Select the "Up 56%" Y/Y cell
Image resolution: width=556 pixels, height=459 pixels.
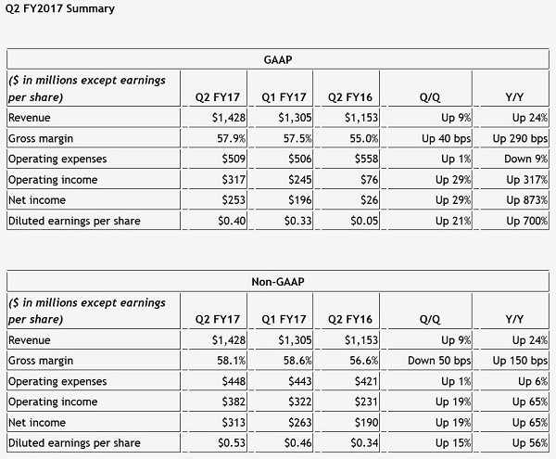point(529,442)
